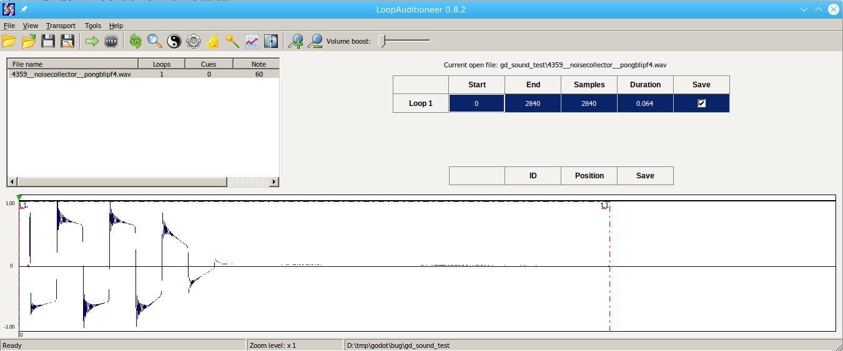This screenshot has width=843, height=351.
Task: Click the green circular arrows loop icon
Action: click(x=136, y=42)
